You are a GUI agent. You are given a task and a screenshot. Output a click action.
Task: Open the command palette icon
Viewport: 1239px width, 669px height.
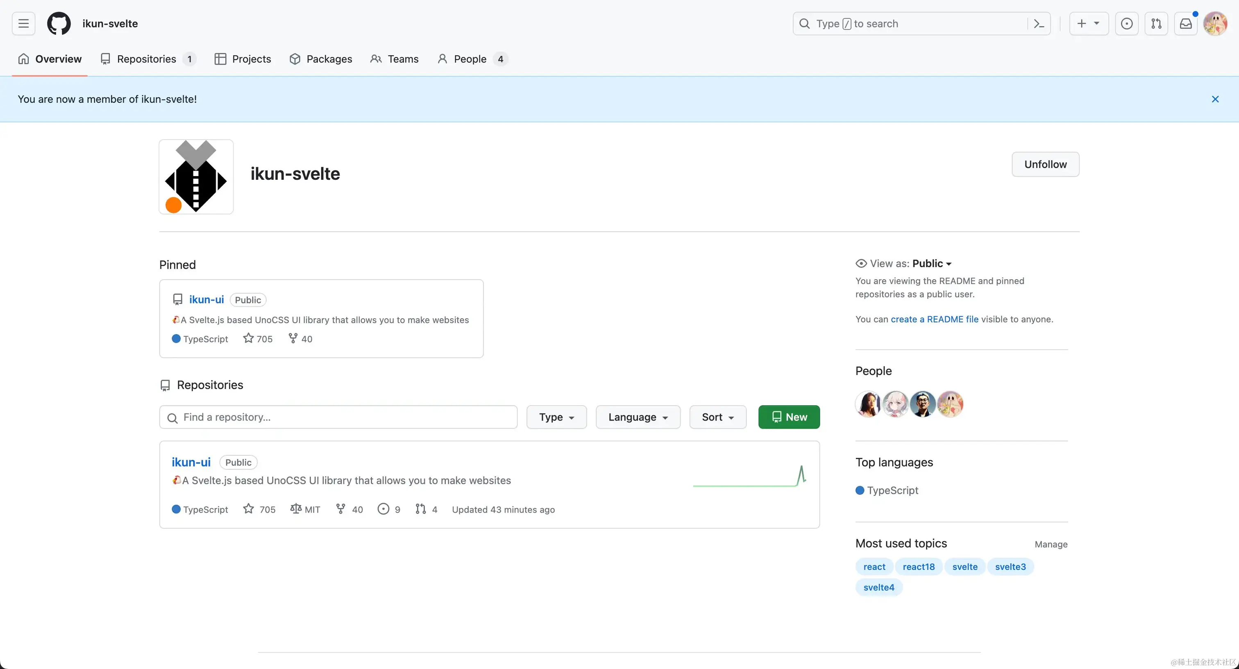click(x=1039, y=24)
